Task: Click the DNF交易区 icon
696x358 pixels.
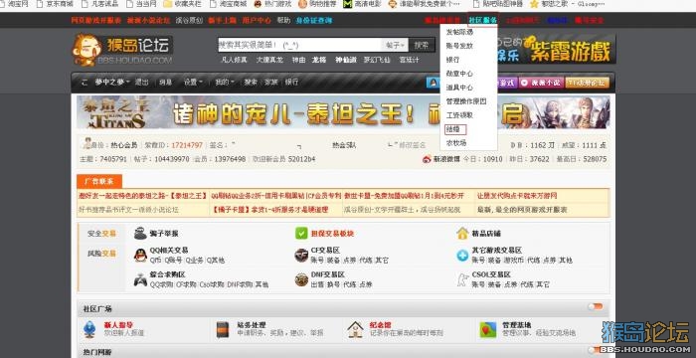Action: 301,279
